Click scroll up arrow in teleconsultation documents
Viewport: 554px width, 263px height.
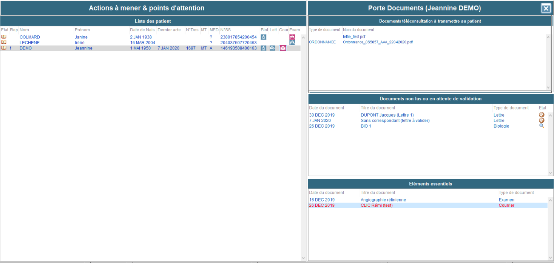(x=549, y=37)
